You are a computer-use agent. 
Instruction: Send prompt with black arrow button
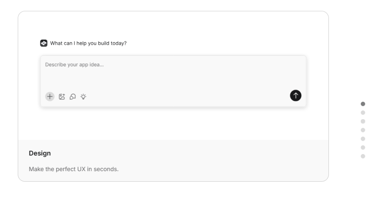tap(296, 96)
